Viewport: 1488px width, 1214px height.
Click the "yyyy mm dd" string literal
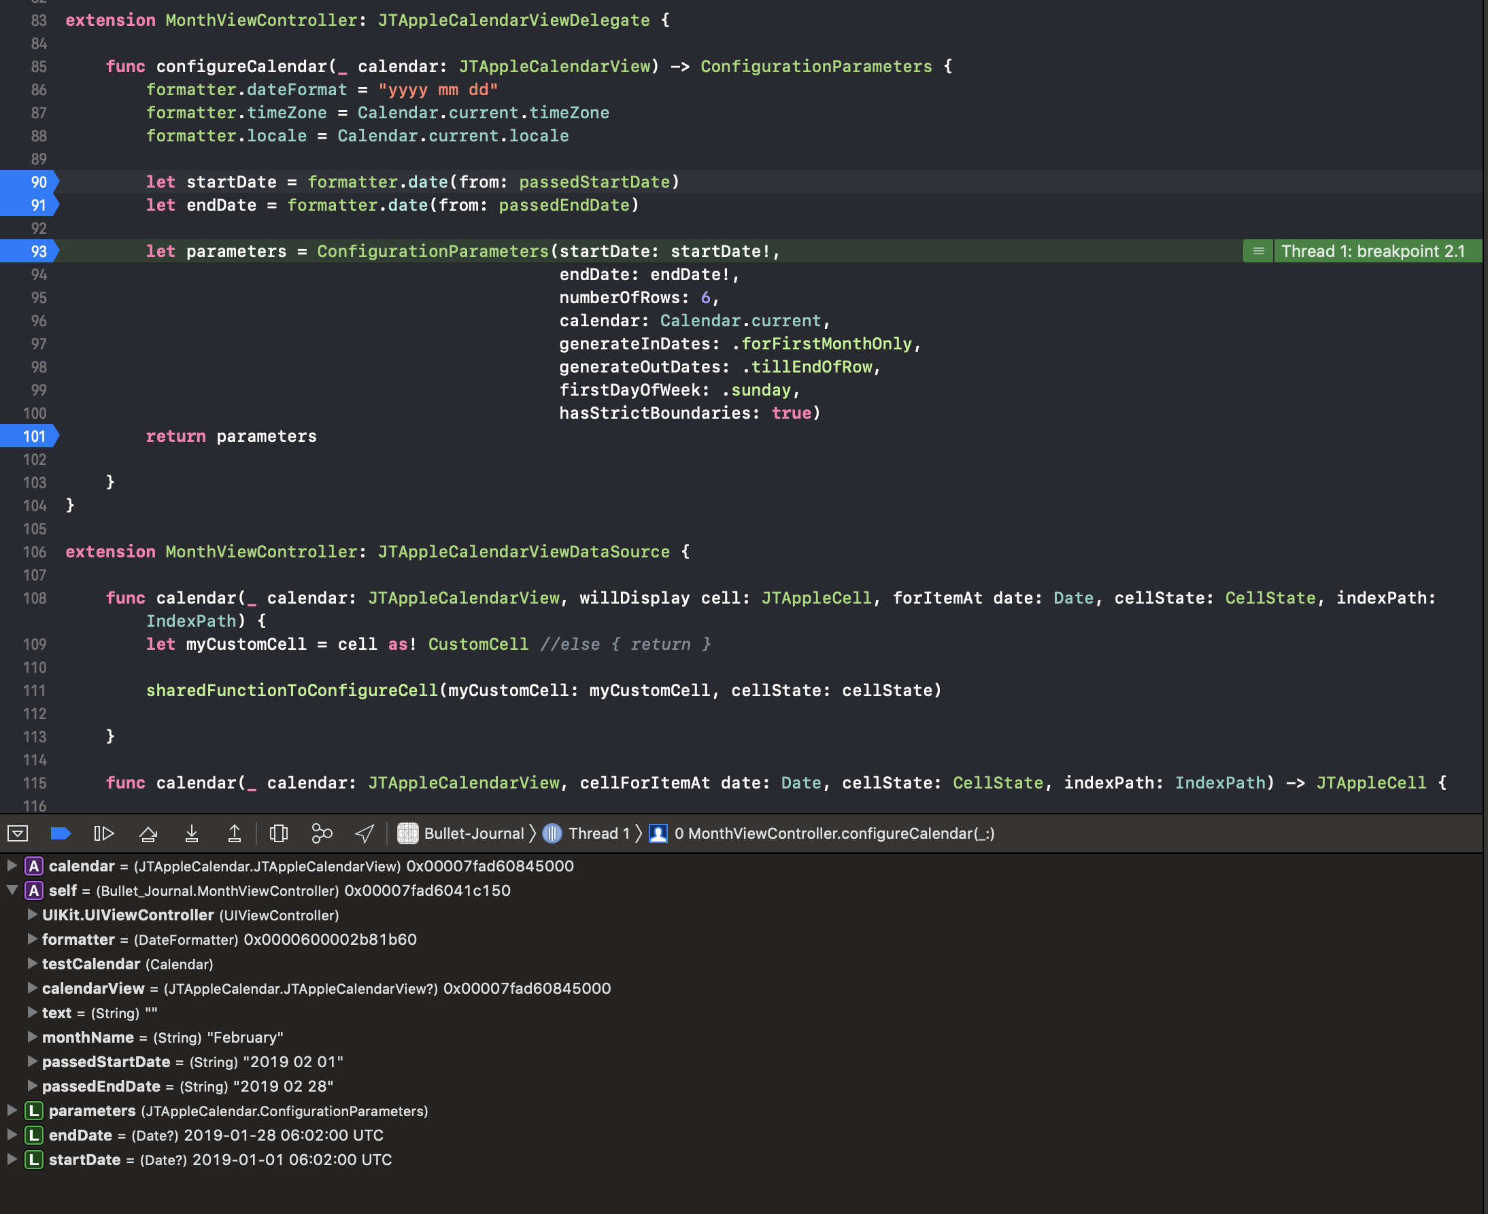click(438, 90)
